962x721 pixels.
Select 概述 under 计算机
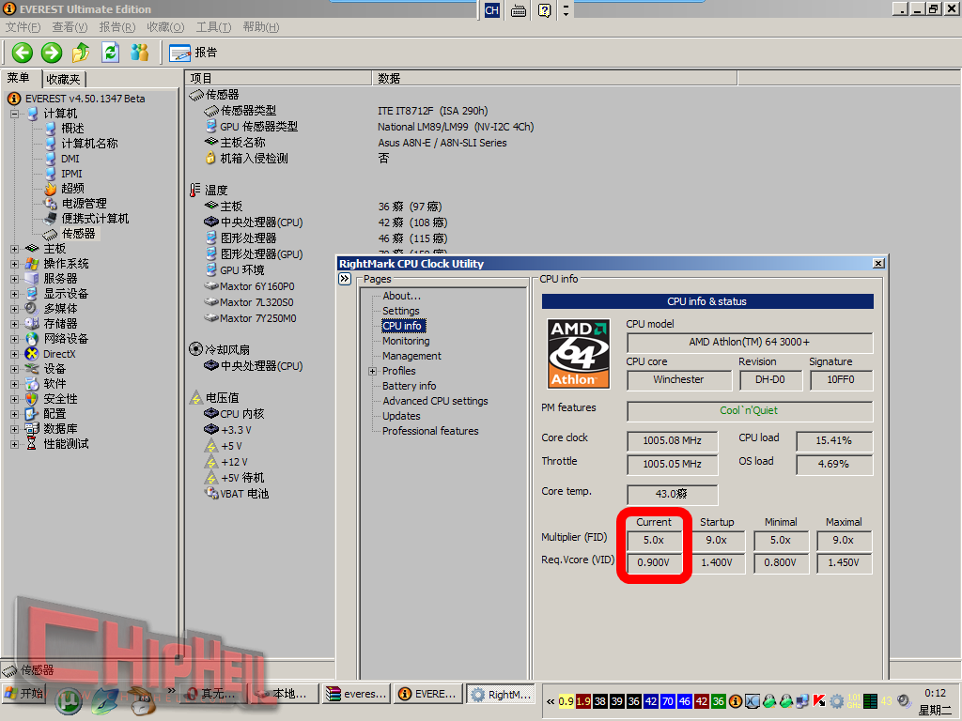pyautogui.click(x=72, y=129)
